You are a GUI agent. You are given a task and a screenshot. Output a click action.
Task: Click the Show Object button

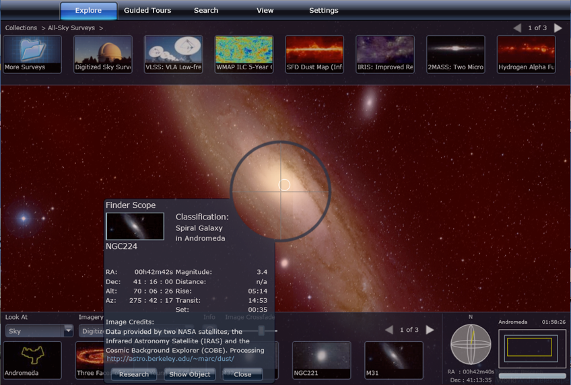(x=189, y=374)
